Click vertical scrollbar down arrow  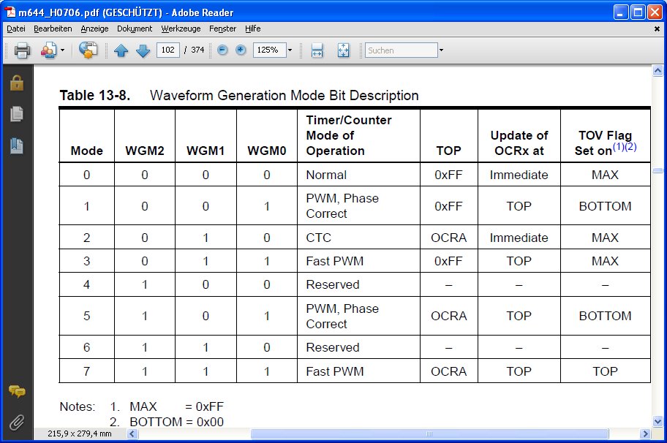click(x=657, y=422)
